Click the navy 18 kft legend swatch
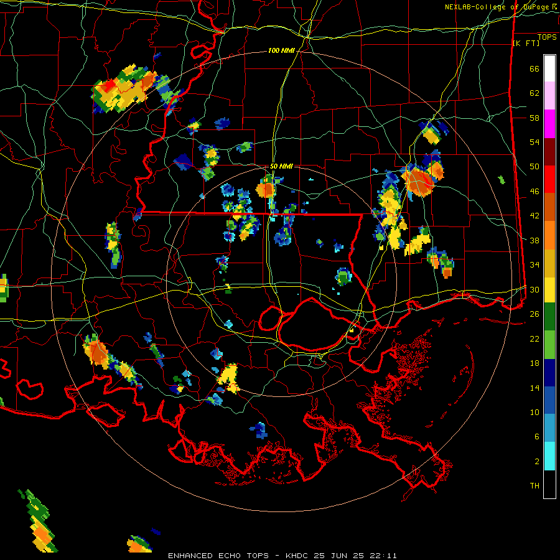The width and height of the screenshot is (560, 560). pos(549,373)
